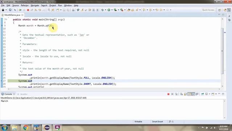Open the File menu
232x131 pixels.
pyautogui.click(x=3, y=5)
